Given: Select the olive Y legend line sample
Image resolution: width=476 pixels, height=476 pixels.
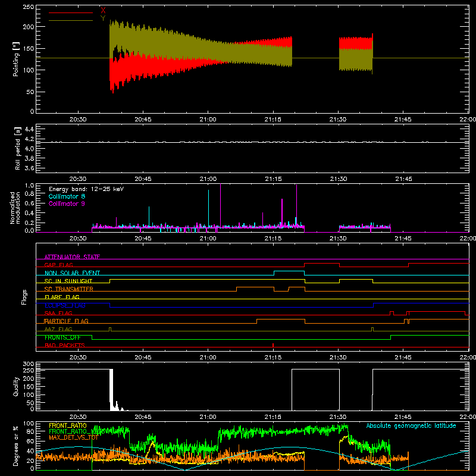Looking at the screenshot, I should pyautogui.click(x=71, y=20).
